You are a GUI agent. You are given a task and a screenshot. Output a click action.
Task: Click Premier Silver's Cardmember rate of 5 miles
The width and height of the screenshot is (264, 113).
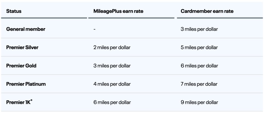(x=199, y=47)
